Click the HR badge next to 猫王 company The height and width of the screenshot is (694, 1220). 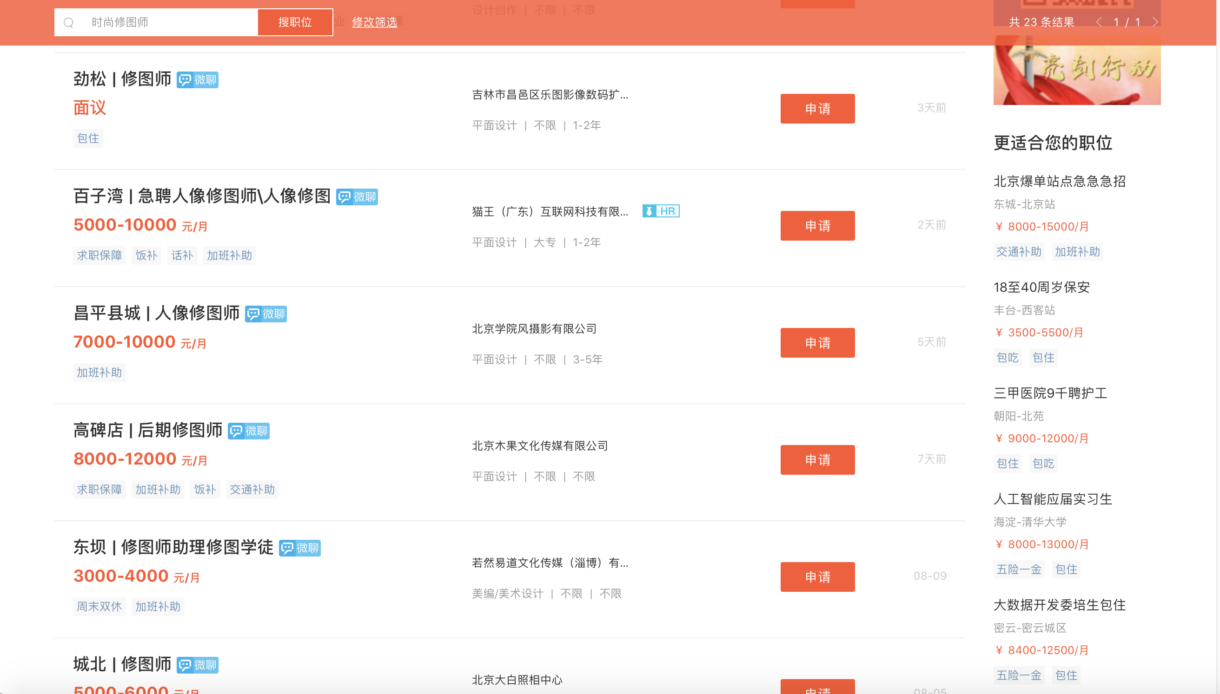pos(661,211)
